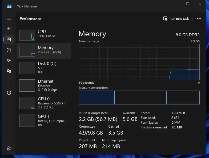Image resolution: width=209 pixels, height=158 pixels.
Task: Open the Services page puzzle icon
Action: pos(9,93)
